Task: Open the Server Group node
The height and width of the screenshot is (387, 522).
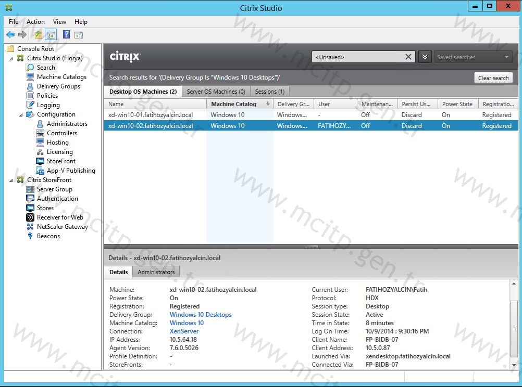Action: coord(55,189)
